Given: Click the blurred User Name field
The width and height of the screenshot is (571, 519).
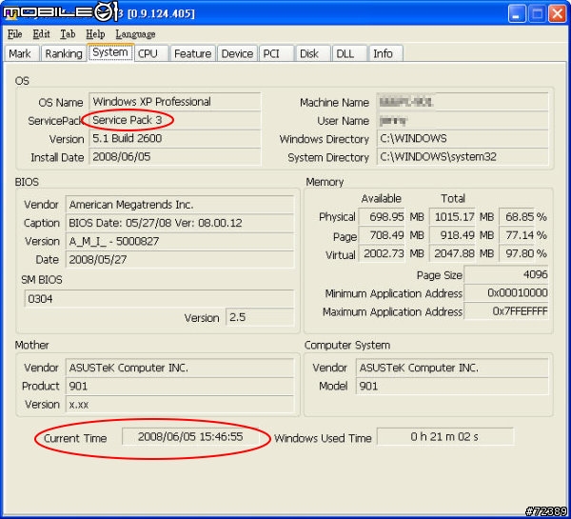Looking at the screenshot, I should pyautogui.click(x=463, y=120).
